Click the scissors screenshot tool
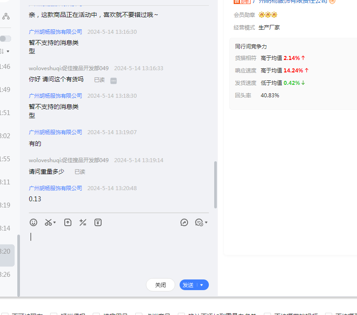 click(x=48, y=223)
